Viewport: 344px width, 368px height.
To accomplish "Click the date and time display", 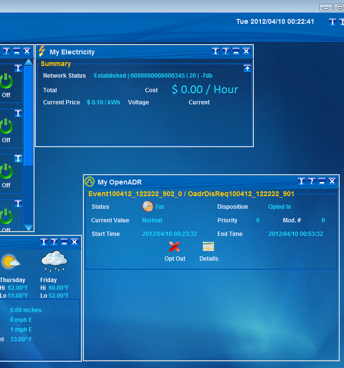I will tap(275, 21).
